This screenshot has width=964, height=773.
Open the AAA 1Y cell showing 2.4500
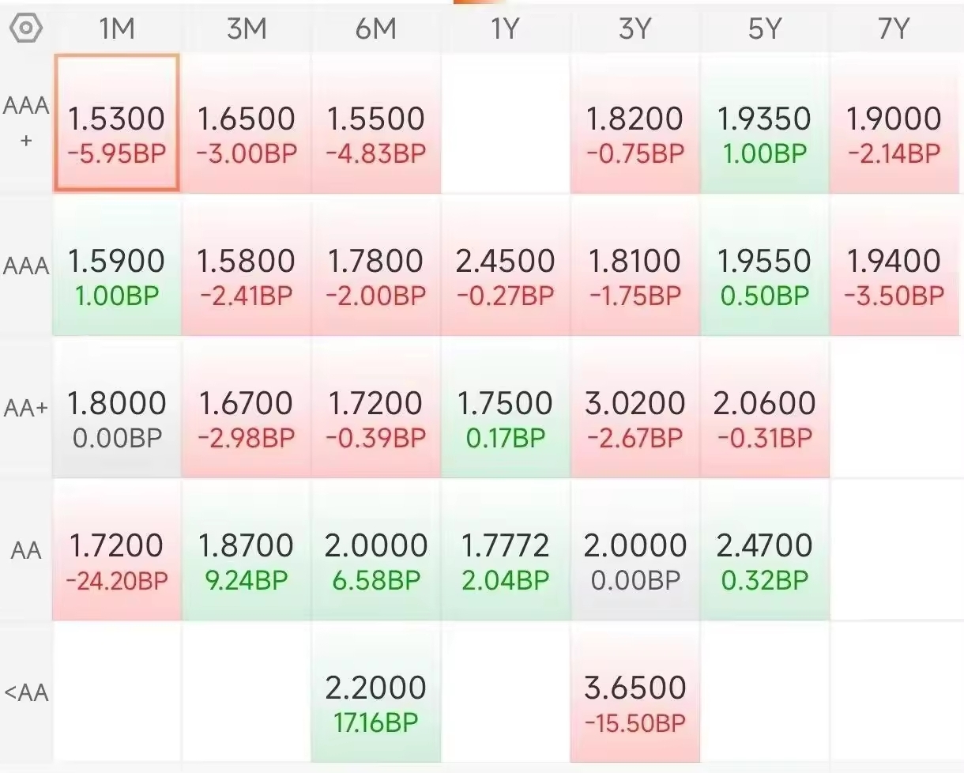coord(506,266)
